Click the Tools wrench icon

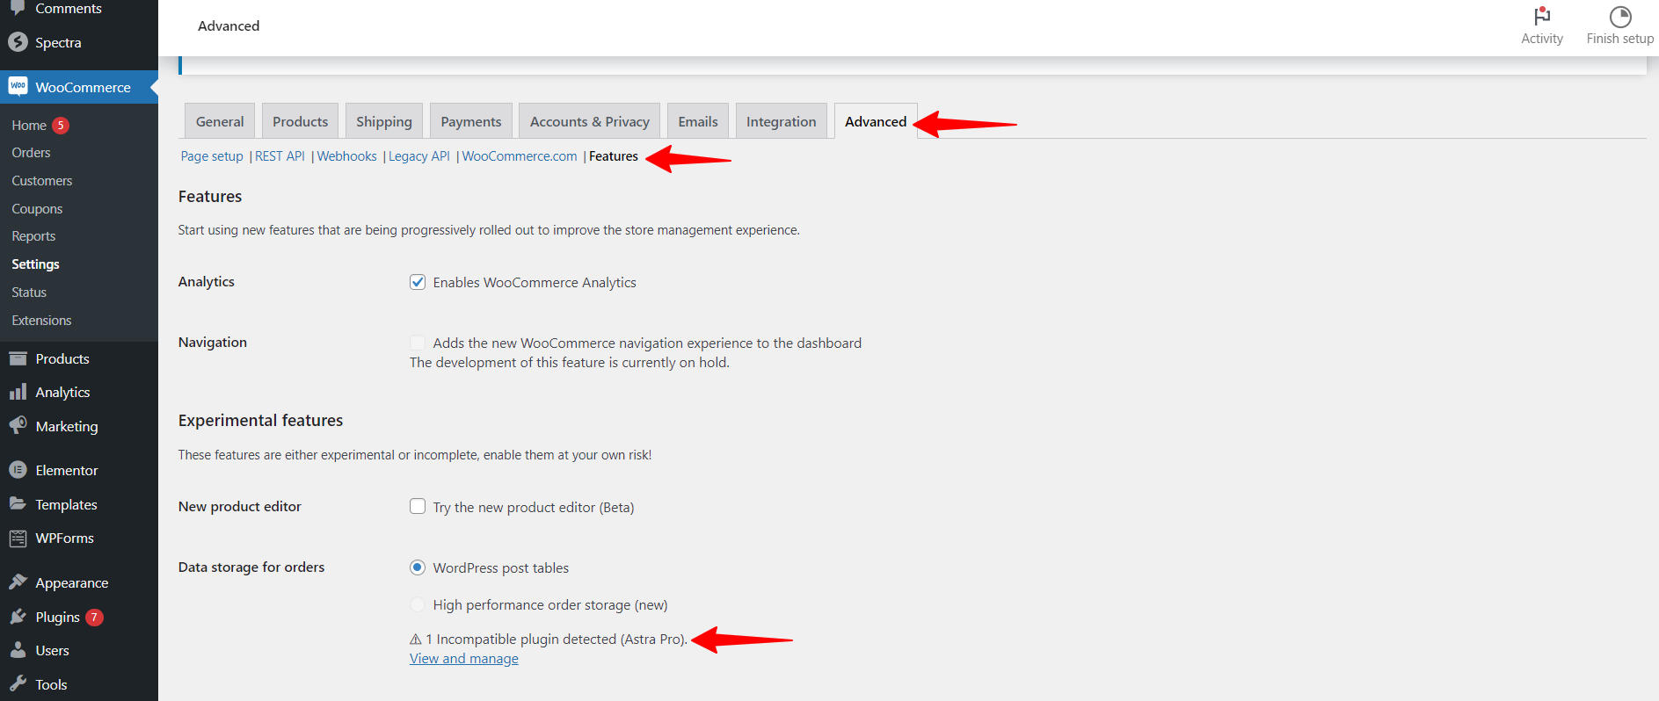(x=18, y=683)
